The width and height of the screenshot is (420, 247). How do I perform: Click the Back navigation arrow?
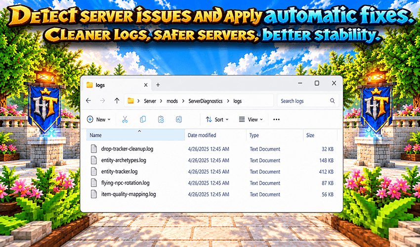[x=88, y=101]
